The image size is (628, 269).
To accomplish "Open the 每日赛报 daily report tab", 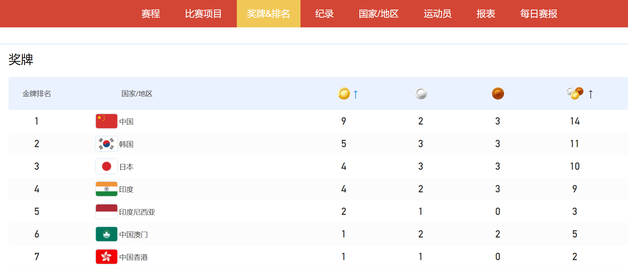I will [538, 14].
